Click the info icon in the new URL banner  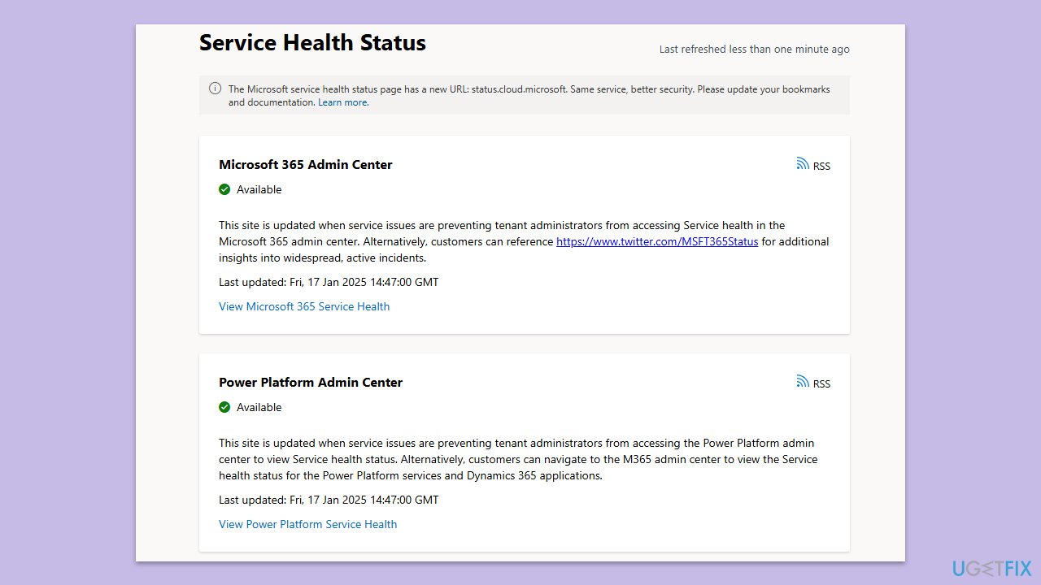pyautogui.click(x=215, y=89)
